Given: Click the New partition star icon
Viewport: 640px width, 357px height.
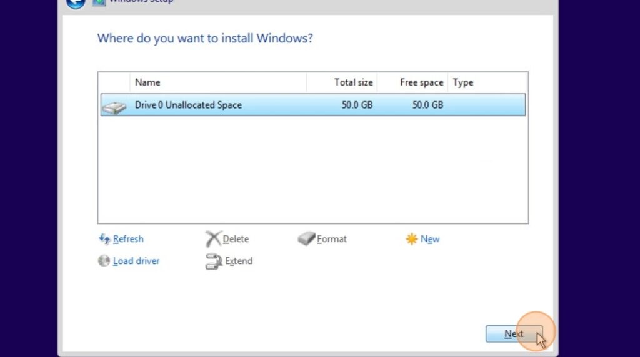Looking at the screenshot, I should pos(411,239).
